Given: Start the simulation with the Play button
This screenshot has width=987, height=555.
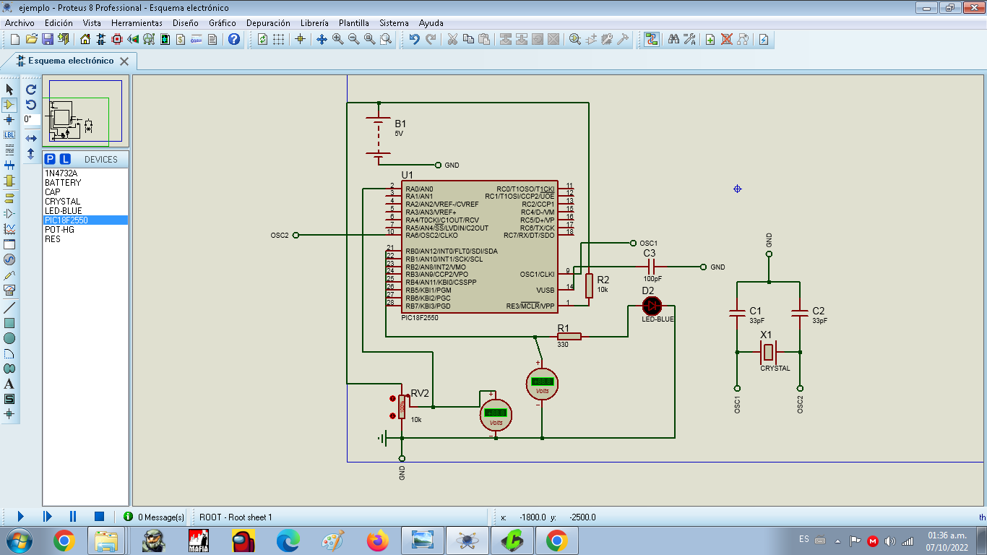Looking at the screenshot, I should coord(21,516).
